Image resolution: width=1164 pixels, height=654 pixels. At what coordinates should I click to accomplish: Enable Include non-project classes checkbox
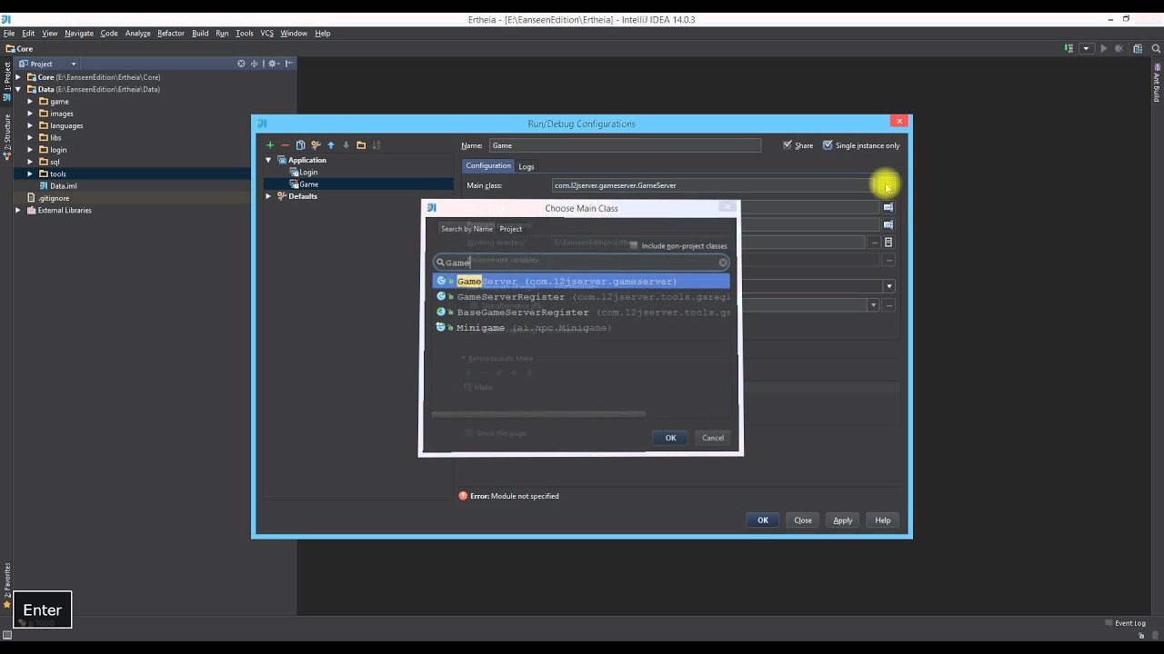634,246
